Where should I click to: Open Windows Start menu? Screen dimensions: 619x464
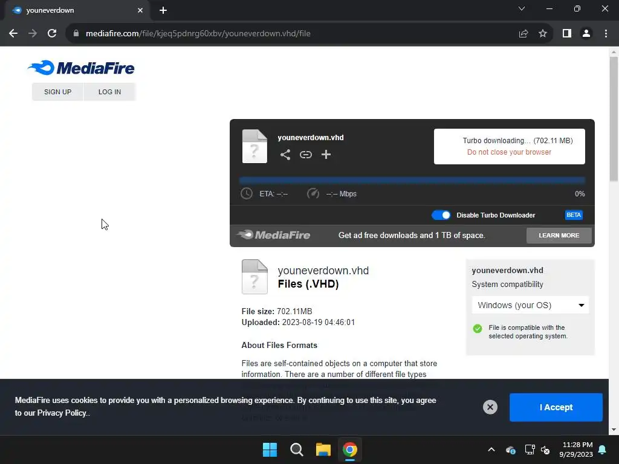point(270,449)
